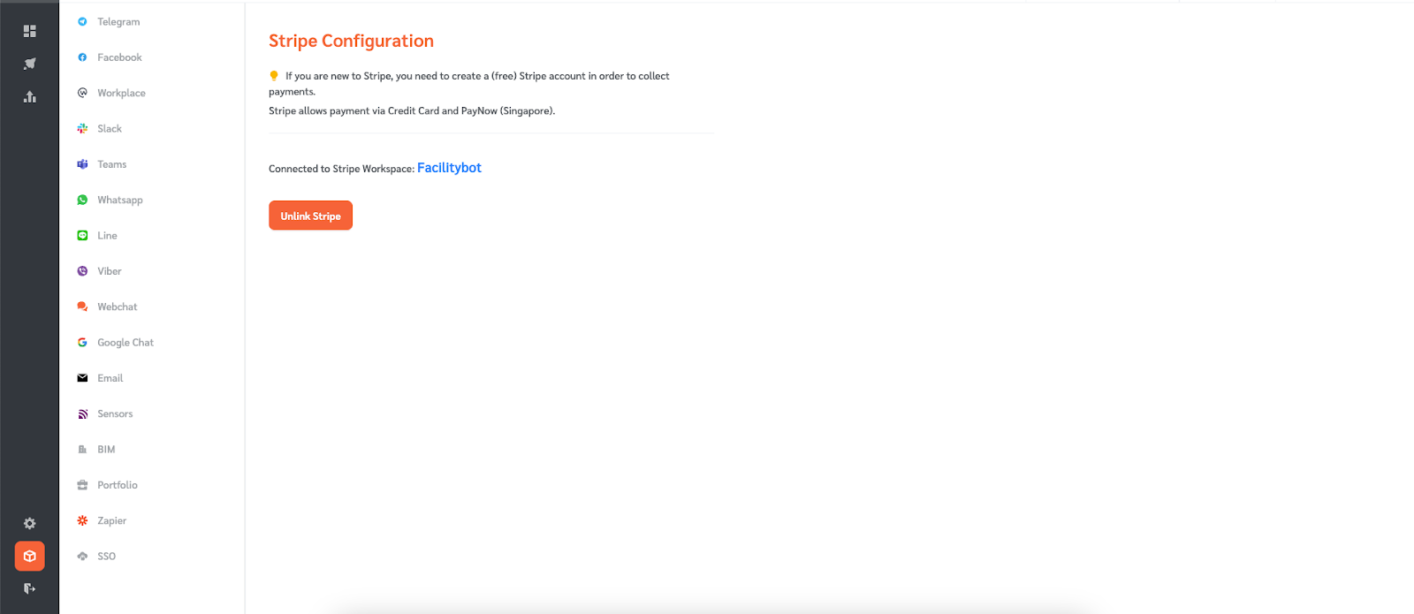
Task: Select the highlighted orange cube integrations icon
Action: tap(30, 556)
